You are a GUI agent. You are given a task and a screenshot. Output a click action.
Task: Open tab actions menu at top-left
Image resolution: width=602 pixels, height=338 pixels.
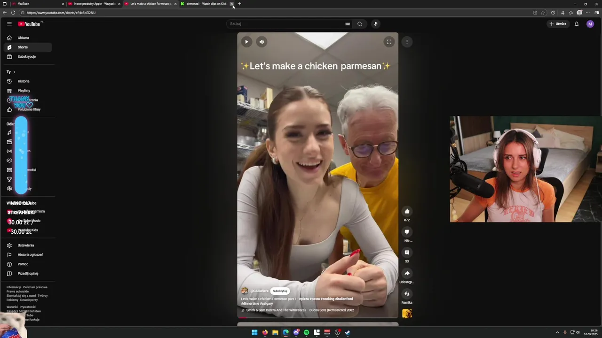tap(5, 4)
